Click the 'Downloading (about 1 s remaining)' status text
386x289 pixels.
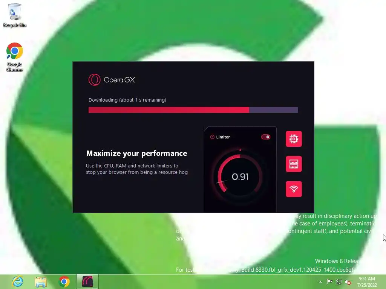click(x=127, y=100)
